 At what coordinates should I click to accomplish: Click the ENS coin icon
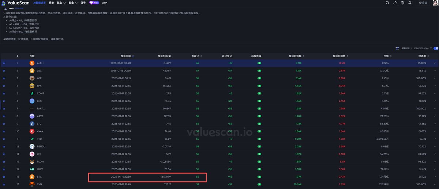32,101
